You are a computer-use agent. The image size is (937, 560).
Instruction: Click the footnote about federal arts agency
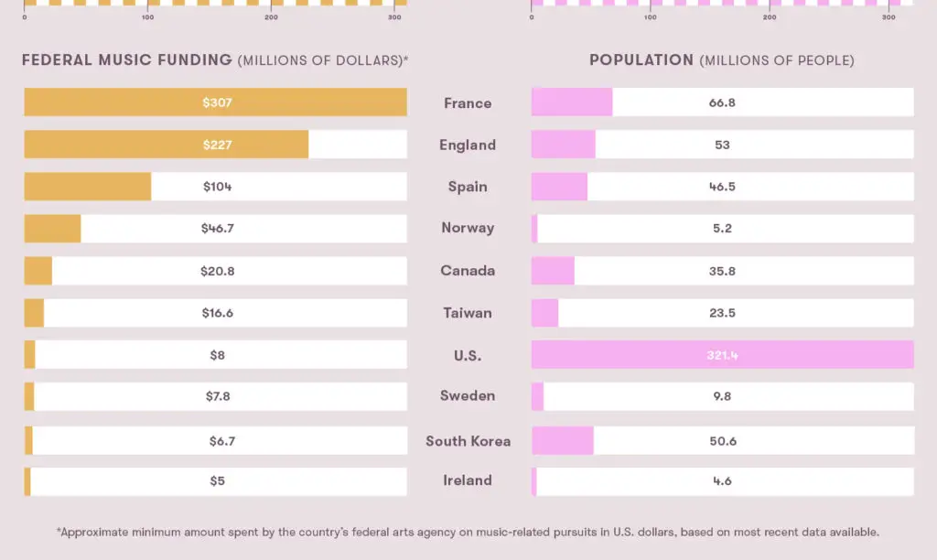[468, 532]
